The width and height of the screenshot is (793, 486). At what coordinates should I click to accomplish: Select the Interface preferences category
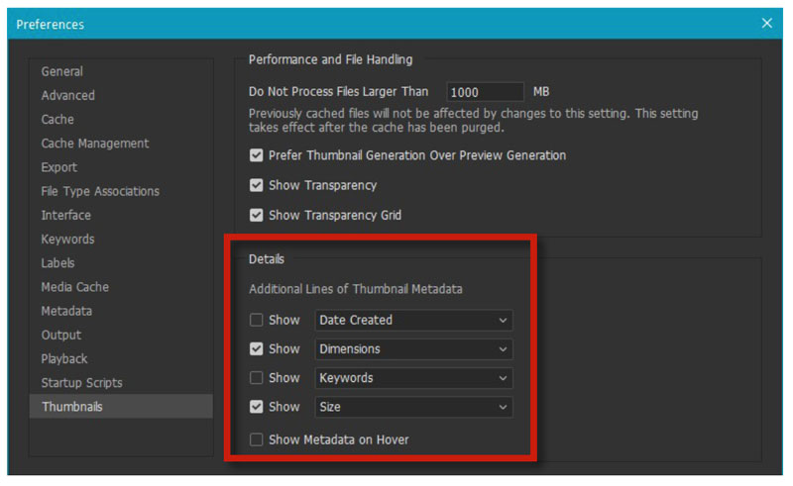pyautogui.click(x=66, y=215)
